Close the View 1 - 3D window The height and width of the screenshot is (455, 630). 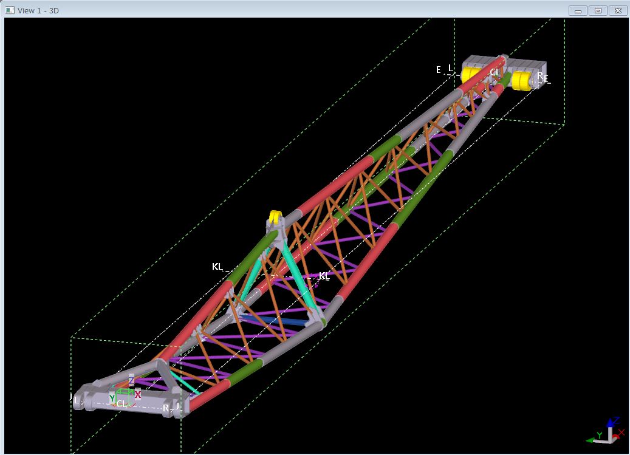click(618, 10)
